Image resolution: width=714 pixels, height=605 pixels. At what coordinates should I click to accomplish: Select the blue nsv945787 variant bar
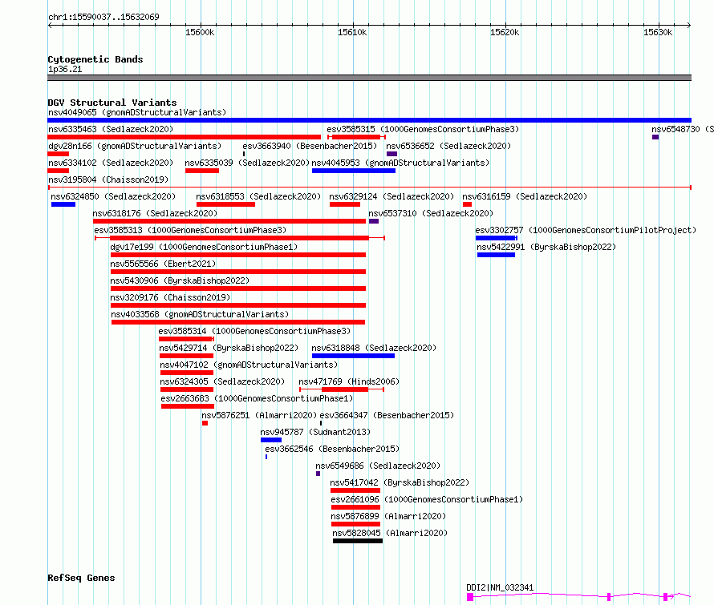tap(271, 440)
